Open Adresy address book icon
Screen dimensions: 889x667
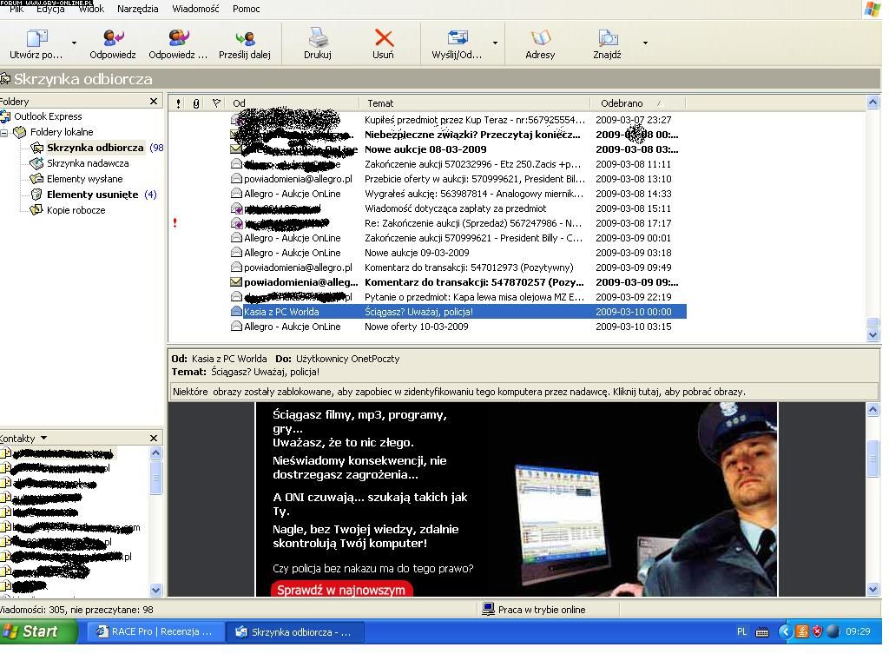click(540, 38)
